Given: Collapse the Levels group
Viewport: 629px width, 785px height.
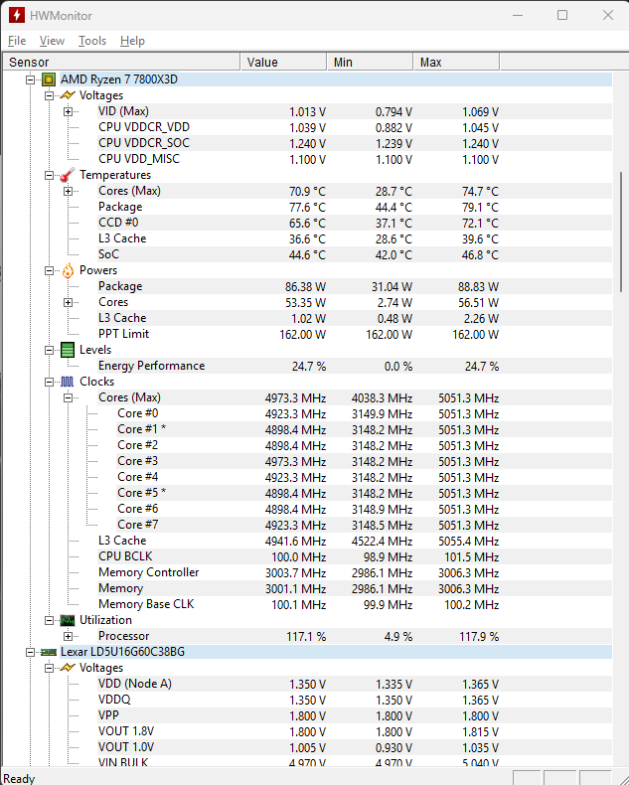Looking at the screenshot, I should [49, 351].
